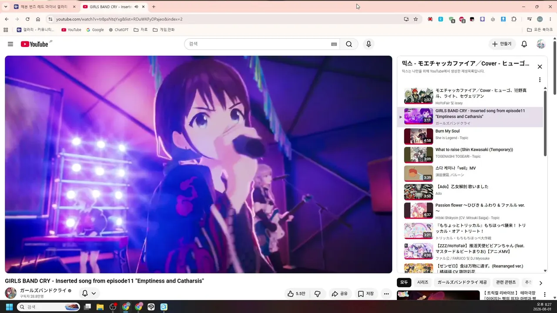
Task: Share the video using 공유 button
Action: pos(339,294)
